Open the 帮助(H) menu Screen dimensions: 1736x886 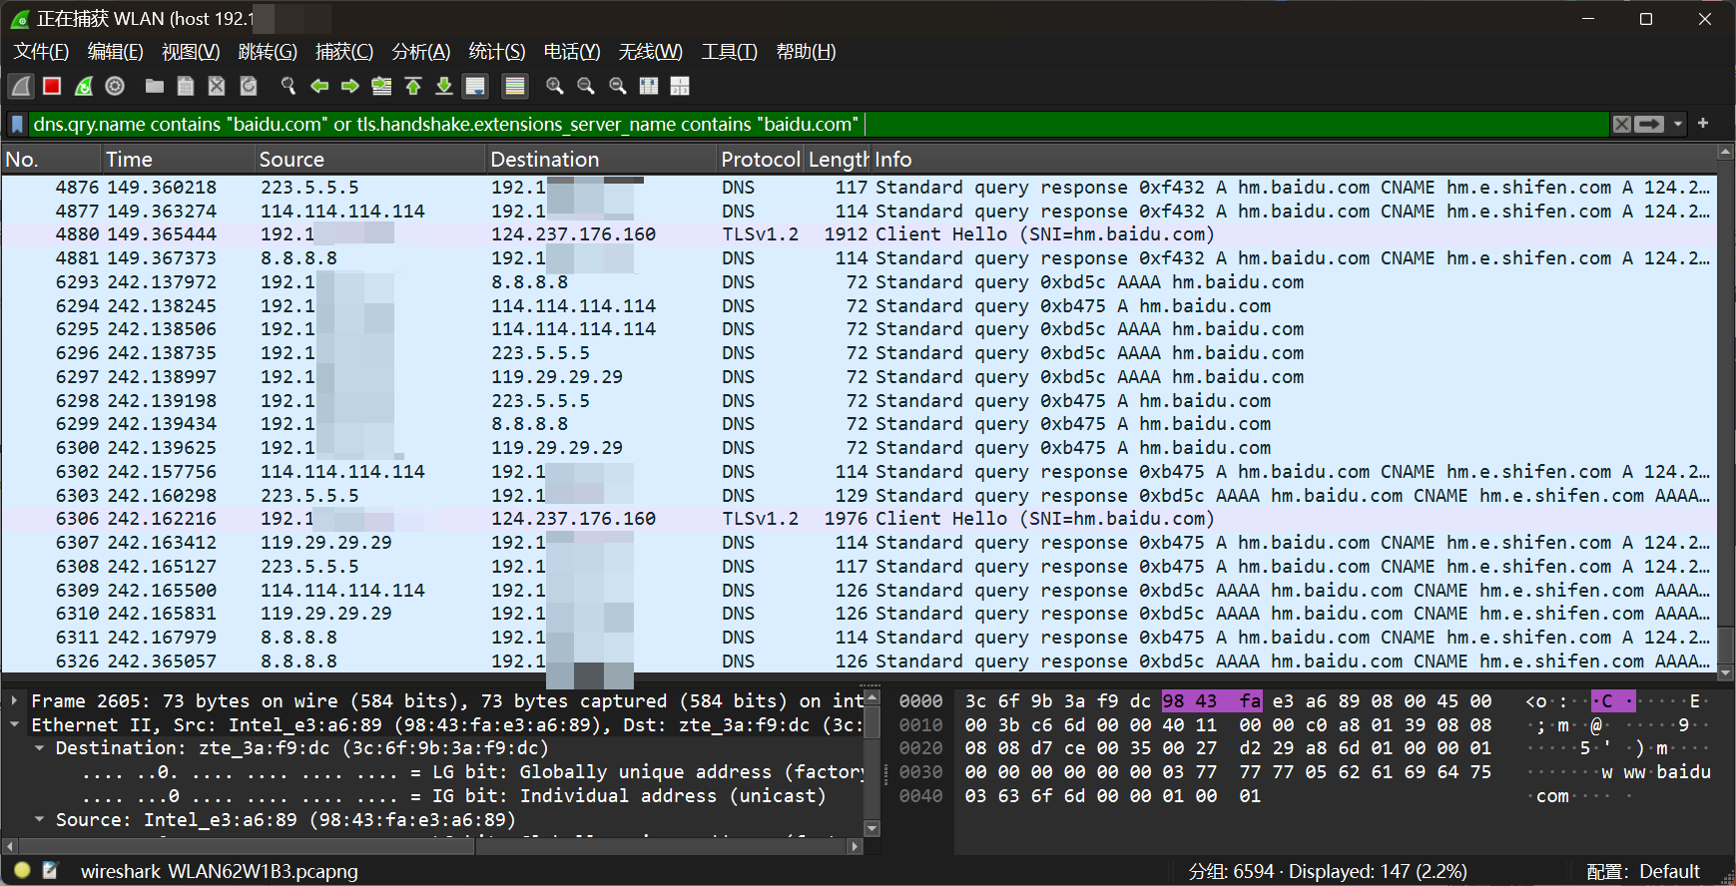(x=806, y=52)
